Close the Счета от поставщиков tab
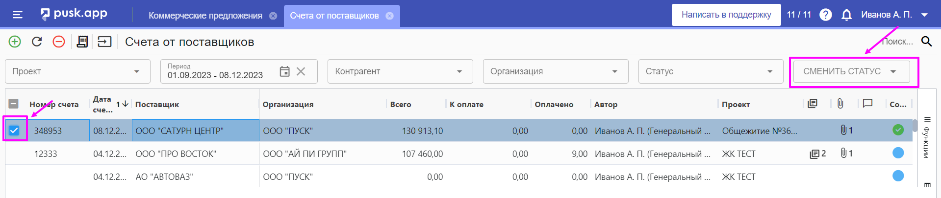 tap(390, 16)
